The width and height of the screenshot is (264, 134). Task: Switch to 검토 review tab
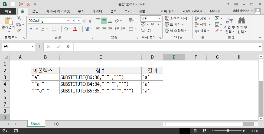point(113,11)
